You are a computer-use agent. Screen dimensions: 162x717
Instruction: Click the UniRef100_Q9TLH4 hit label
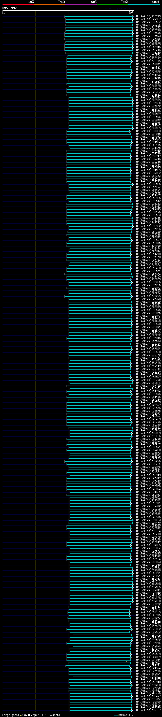click(x=148, y=610)
